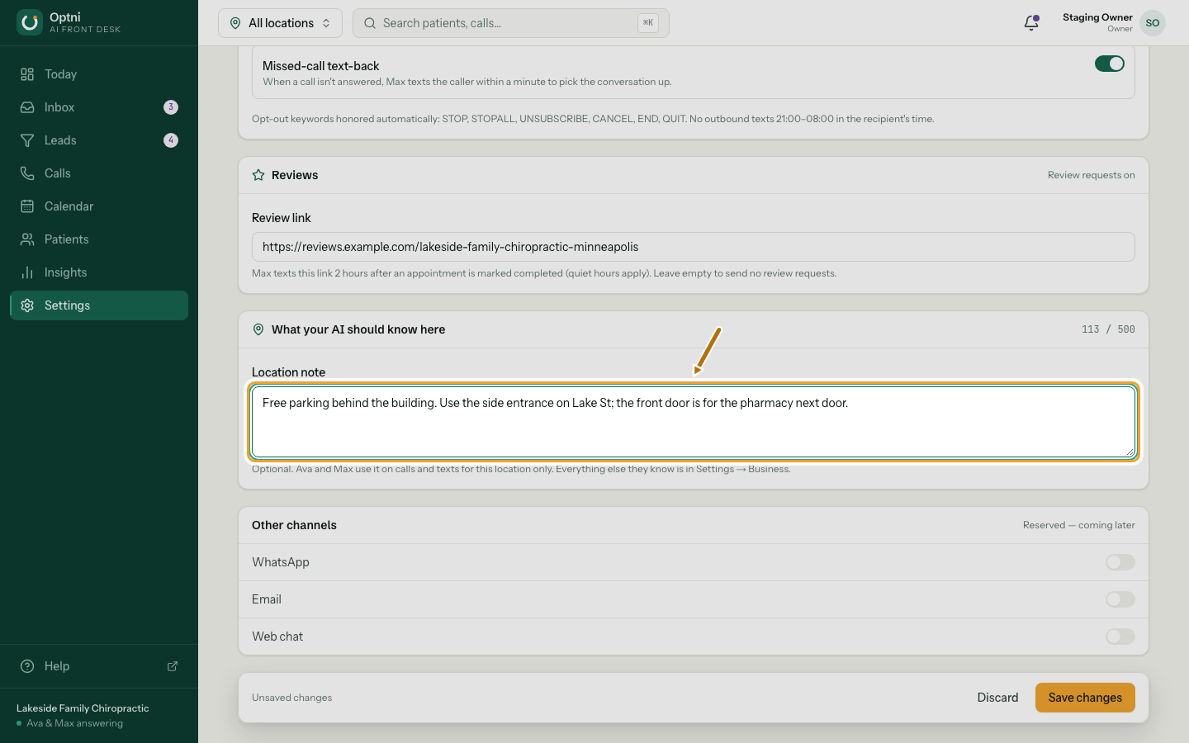Viewport: 1189px width, 743px height.
Task: Click the Staging Owner name
Action: click(1097, 17)
